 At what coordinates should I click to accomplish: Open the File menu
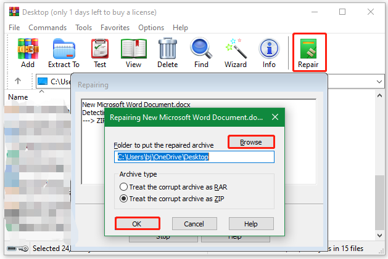point(14,28)
